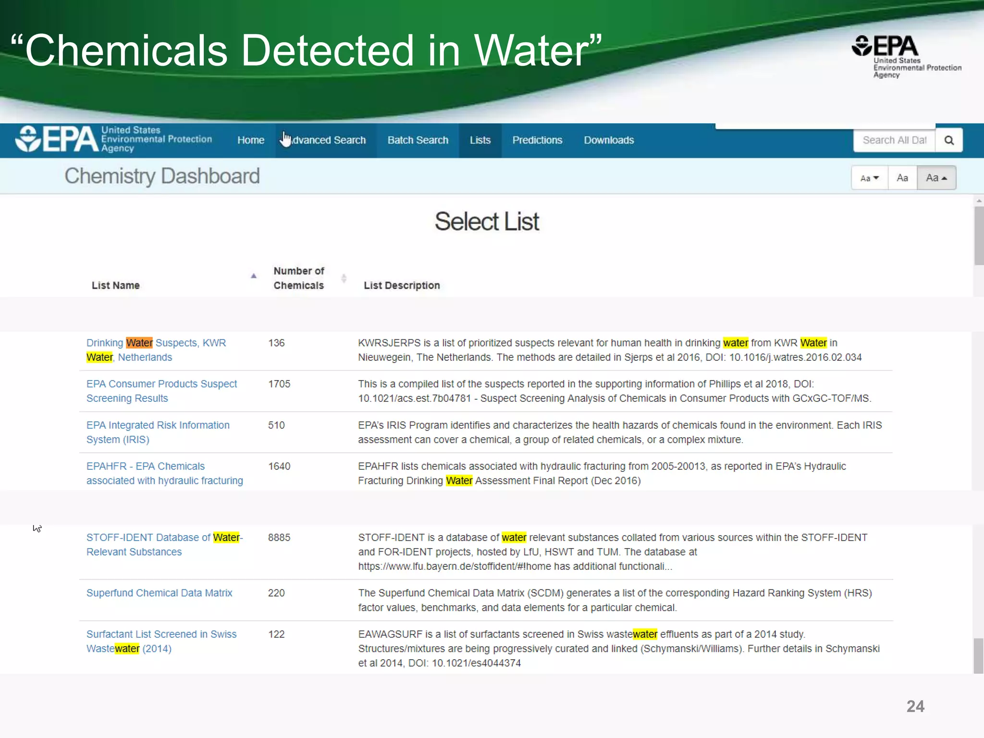Click the search magnifier icon
The width and height of the screenshot is (984, 738).
click(x=949, y=140)
